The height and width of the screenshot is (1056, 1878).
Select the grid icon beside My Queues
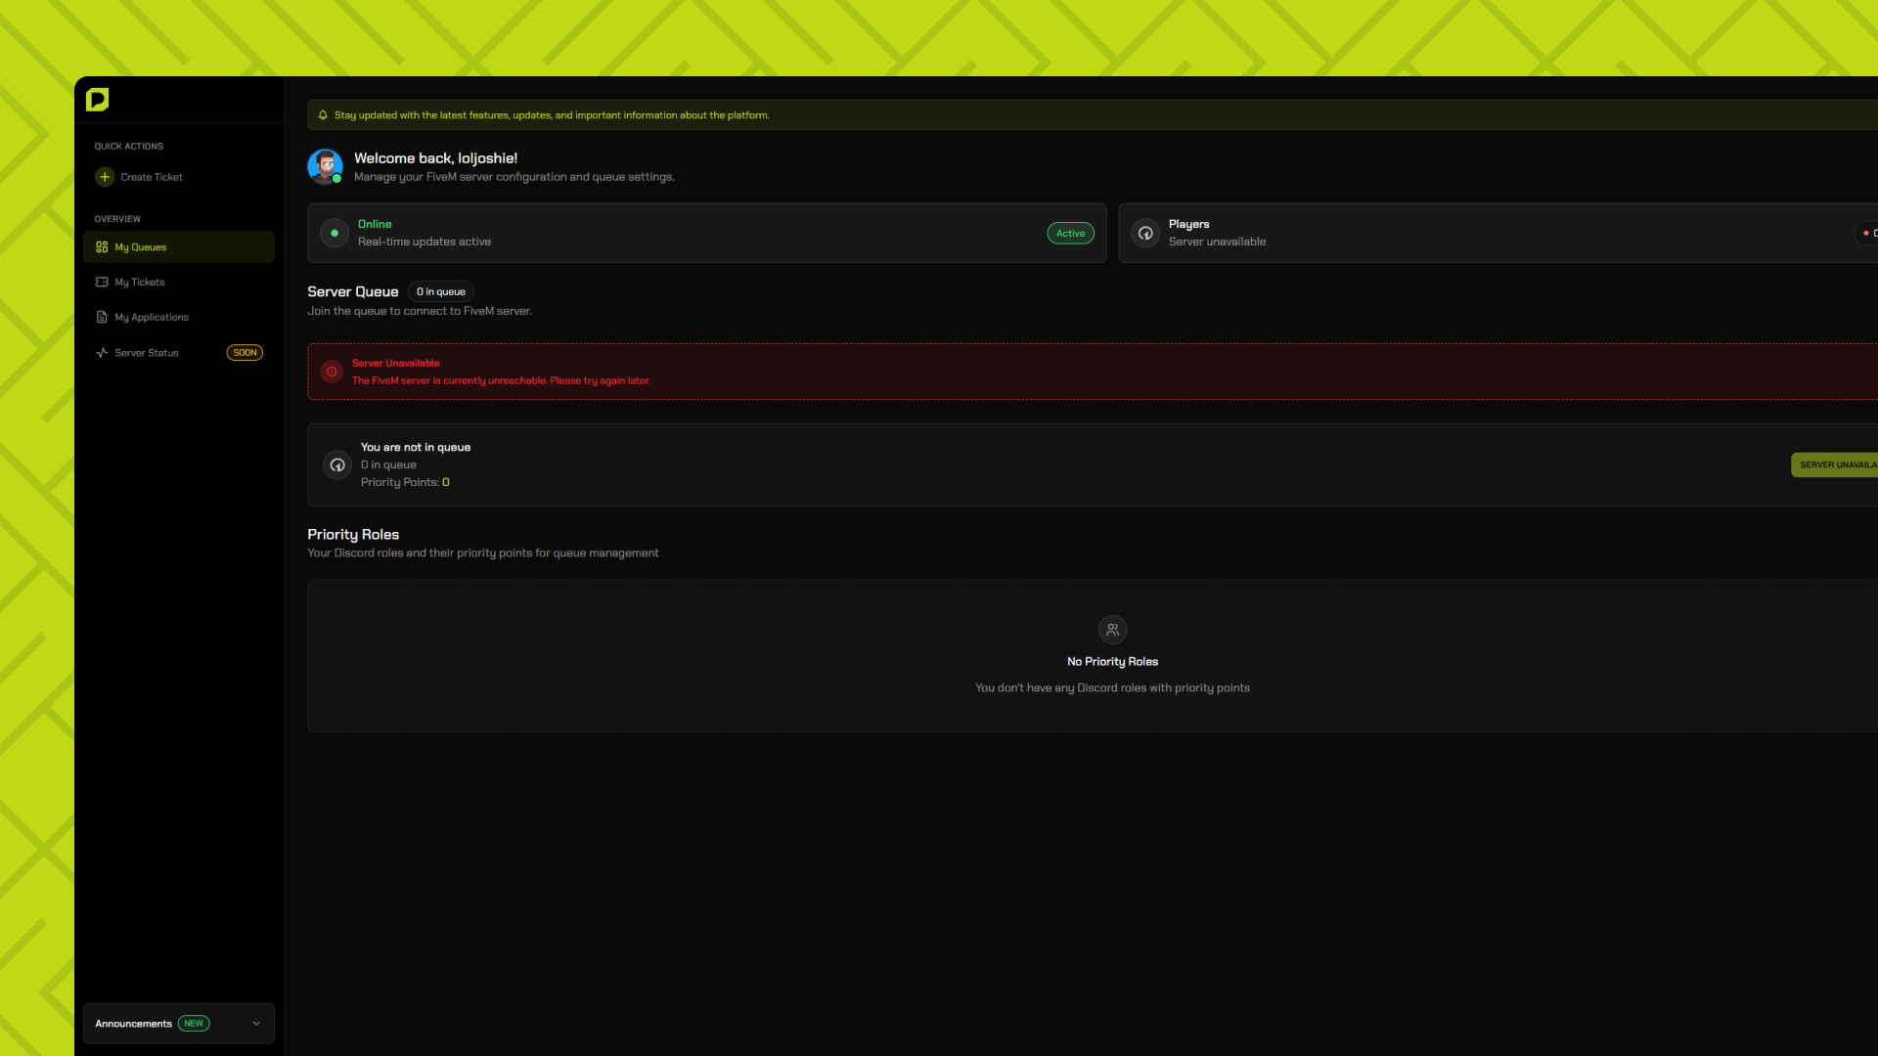pos(102,246)
